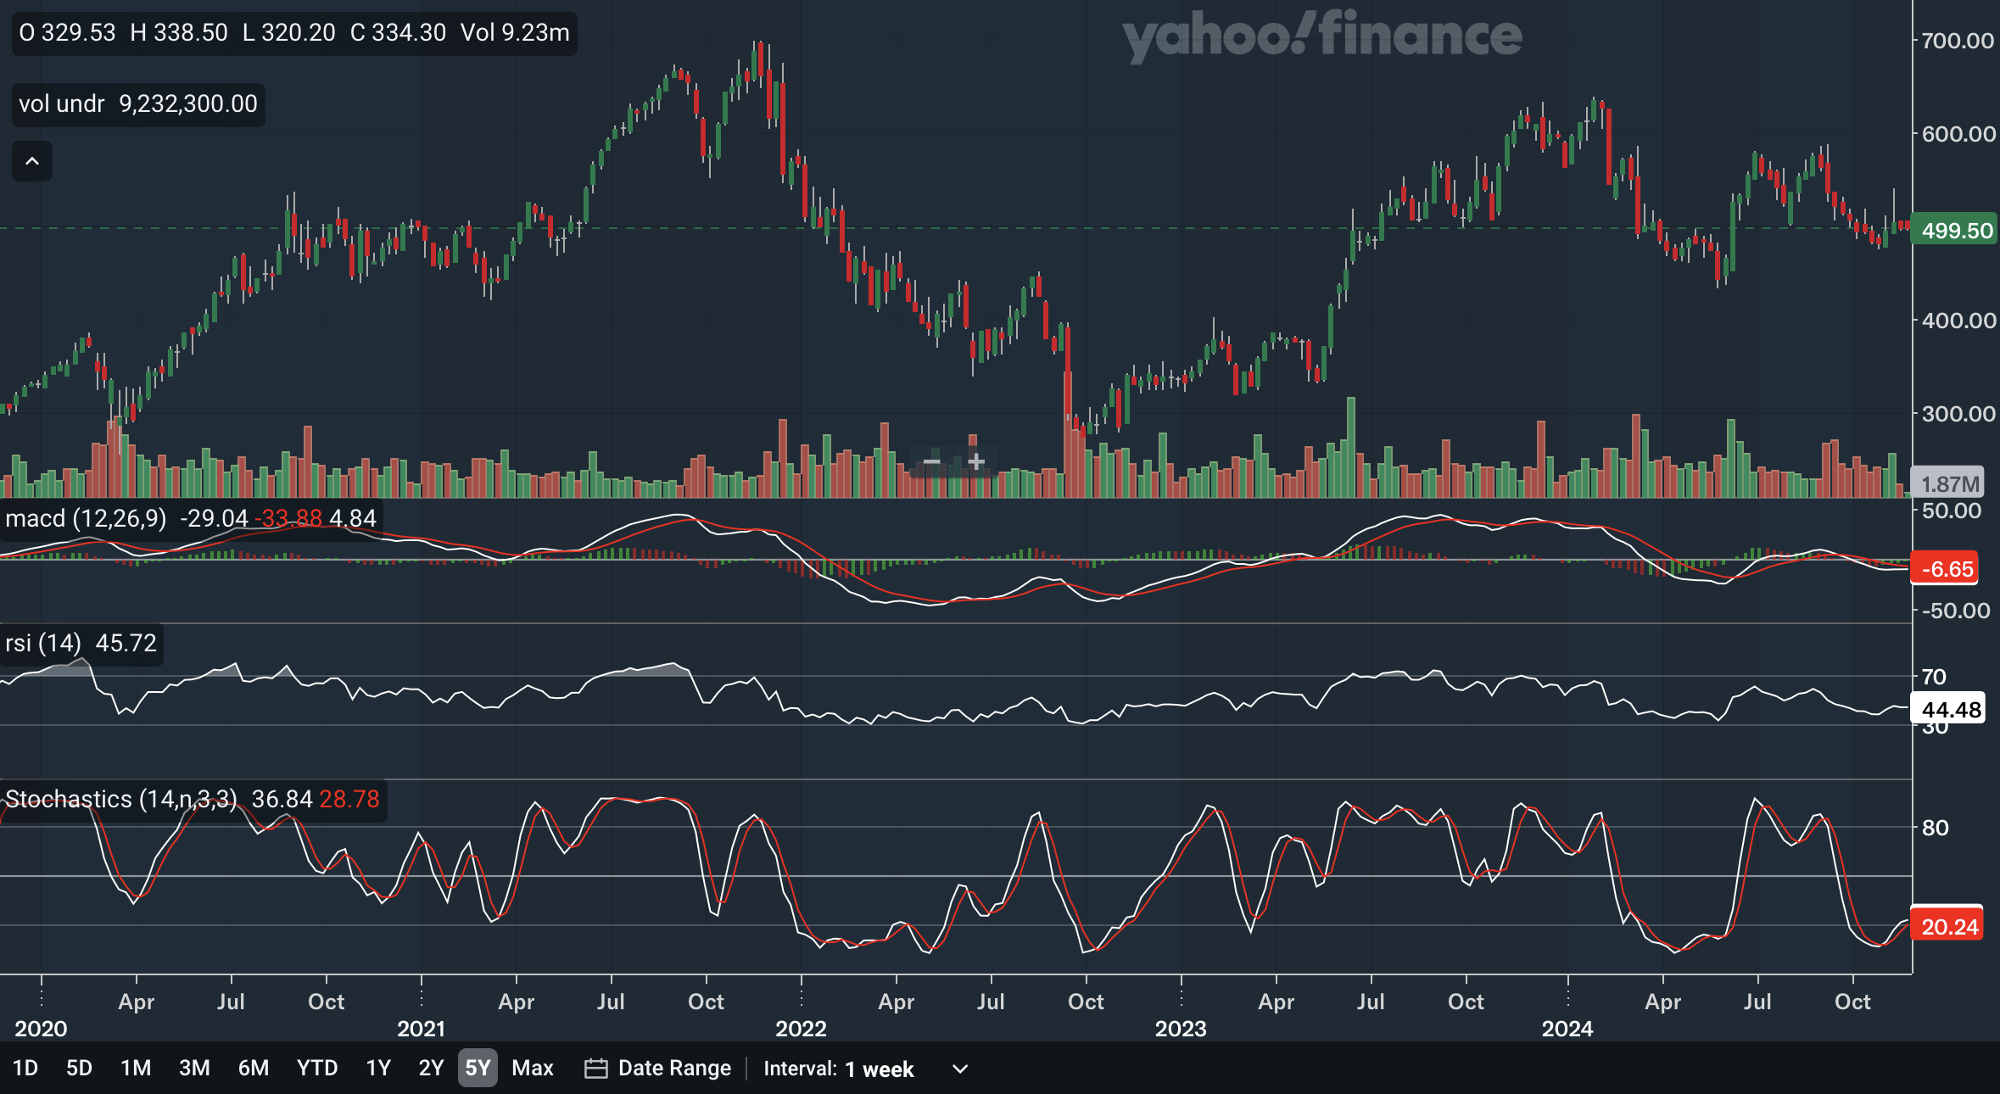2000x1094 pixels.
Task: Open the Interval 1 week dropdown
Action: pyautogui.click(x=879, y=1069)
